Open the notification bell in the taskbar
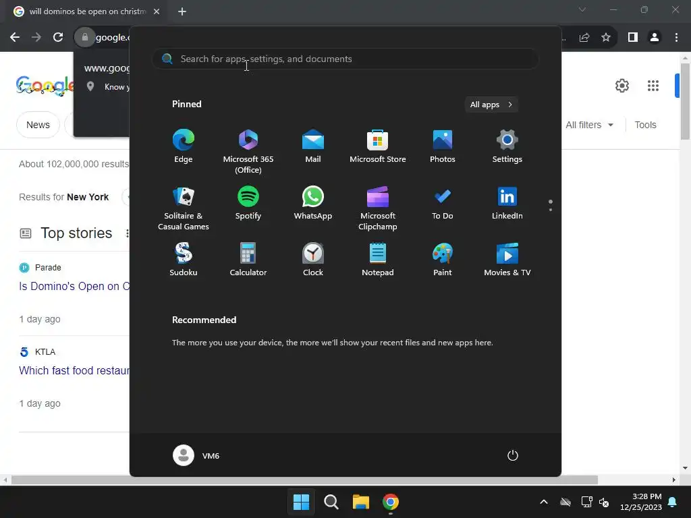Image resolution: width=691 pixels, height=518 pixels. pyautogui.click(x=673, y=502)
